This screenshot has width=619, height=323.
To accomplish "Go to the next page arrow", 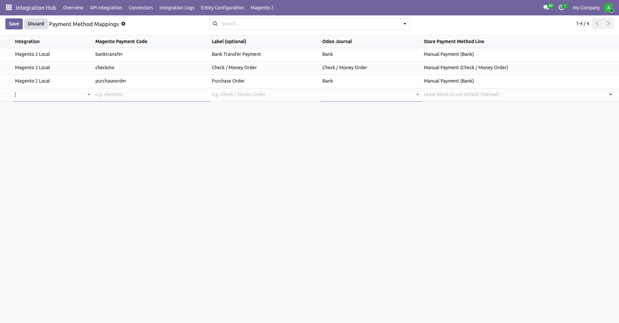I will click(608, 23).
